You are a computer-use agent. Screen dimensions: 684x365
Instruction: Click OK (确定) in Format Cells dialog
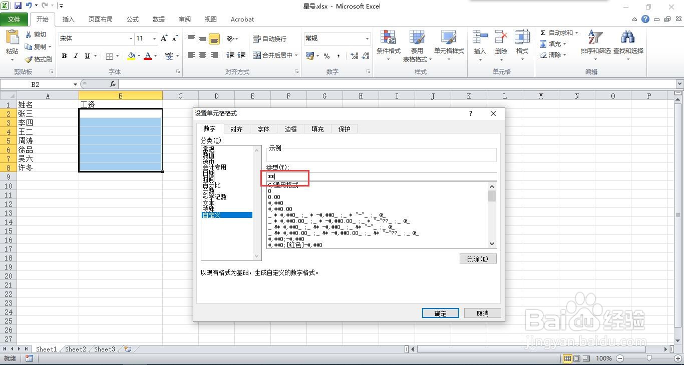pyautogui.click(x=440, y=313)
